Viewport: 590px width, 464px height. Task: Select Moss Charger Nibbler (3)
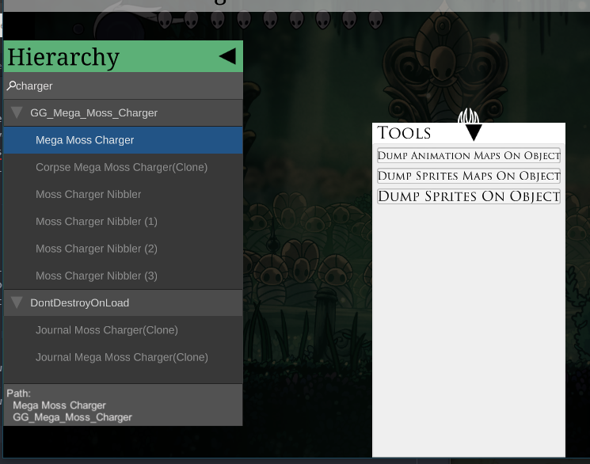[x=96, y=276]
